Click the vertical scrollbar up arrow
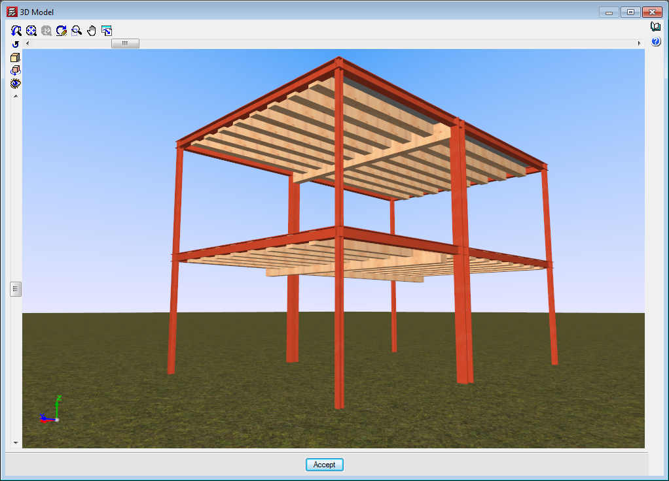The width and height of the screenshot is (669, 481). point(16,95)
